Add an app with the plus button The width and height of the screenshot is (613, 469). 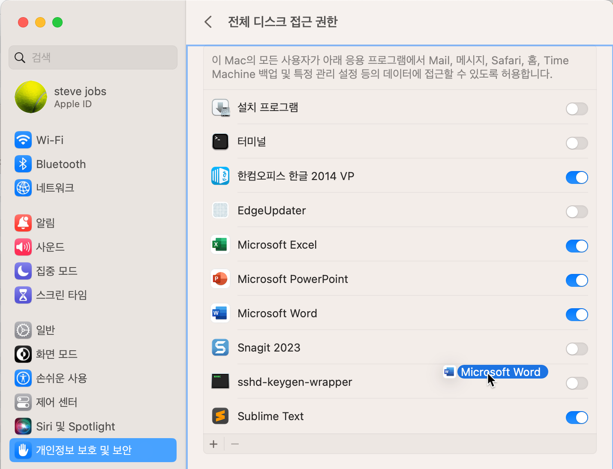point(213,444)
